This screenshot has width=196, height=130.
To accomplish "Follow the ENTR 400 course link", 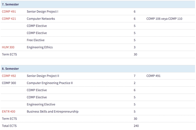I will (8, 111).
